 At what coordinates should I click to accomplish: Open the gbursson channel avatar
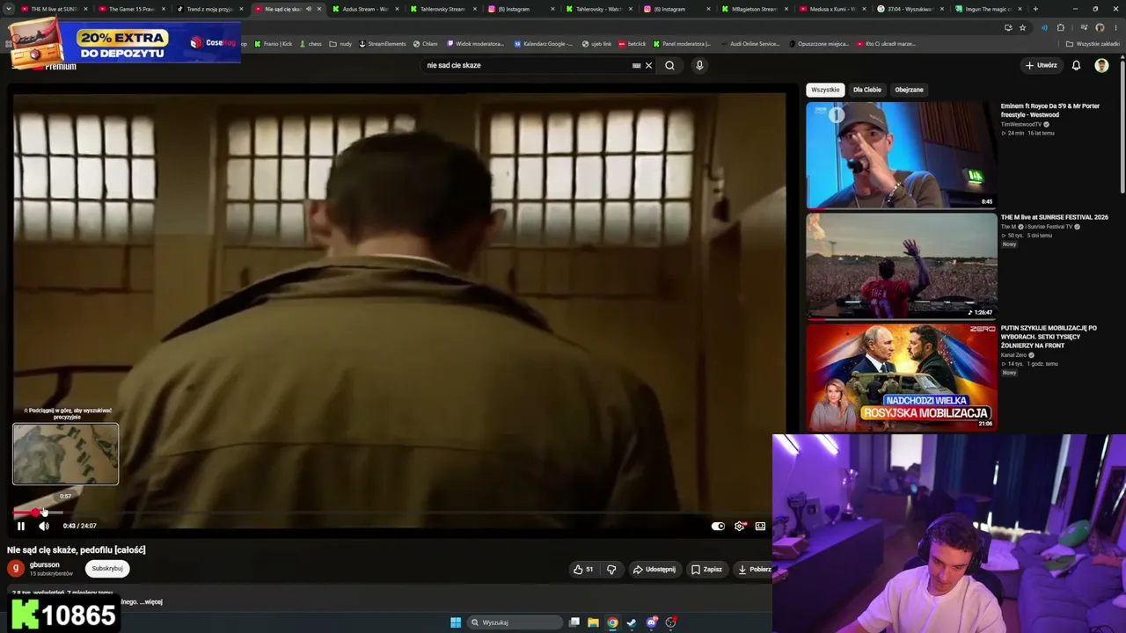(15, 569)
